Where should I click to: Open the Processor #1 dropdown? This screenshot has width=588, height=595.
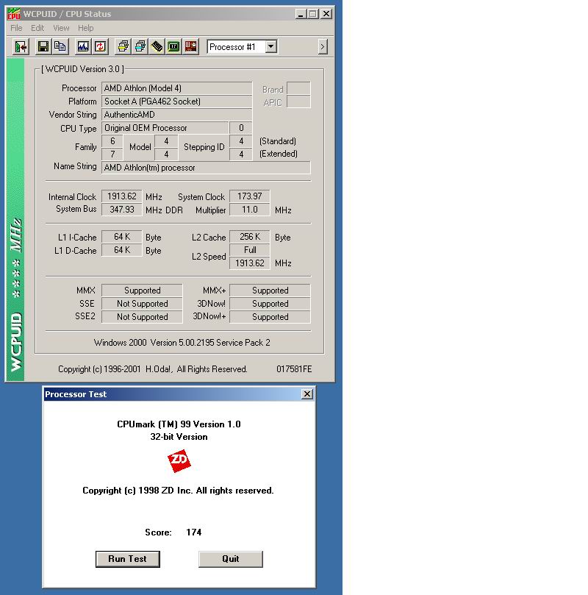click(x=270, y=46)
